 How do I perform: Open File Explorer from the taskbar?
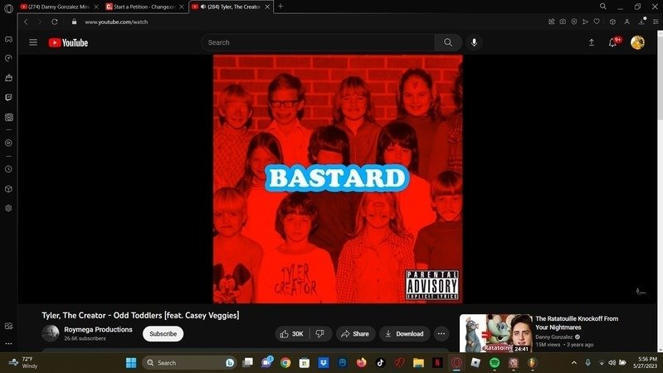click(x=418, y=362)
